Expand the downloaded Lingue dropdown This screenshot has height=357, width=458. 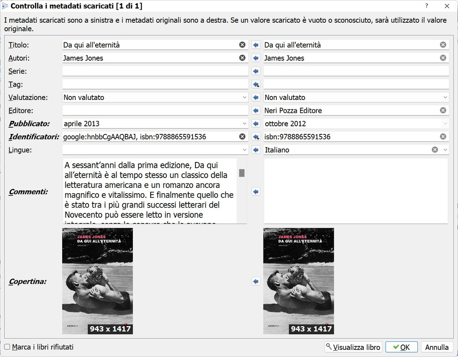(x=245, y=150)
